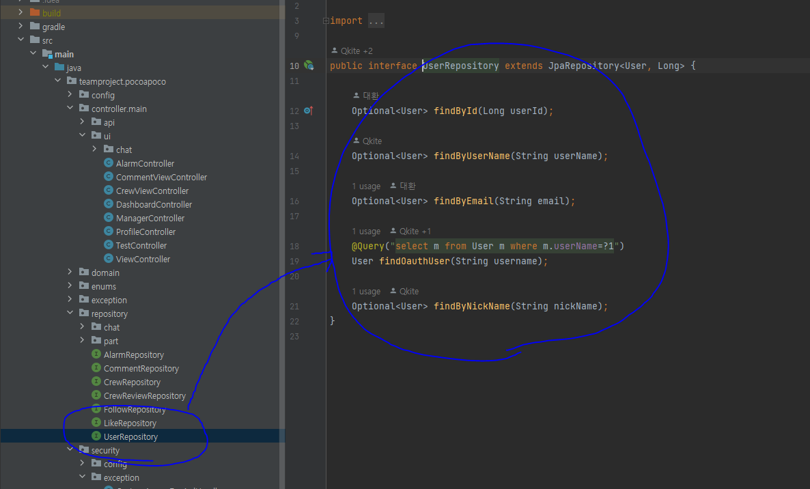Select FollowRepository in the tree
Viewport: 810px width, 489px height.
click(135, 410)
